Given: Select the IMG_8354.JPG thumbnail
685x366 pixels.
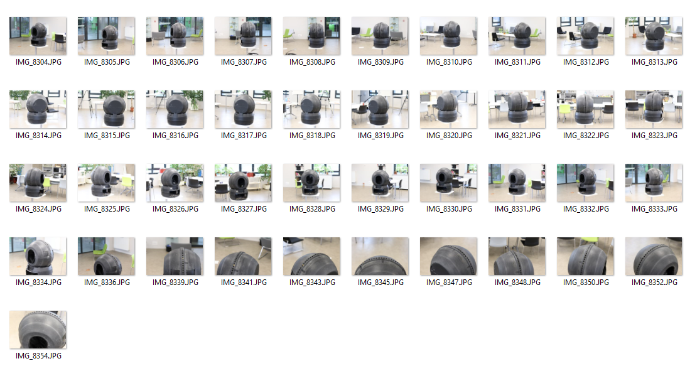Looking at the screenshot, I should 38,330.
